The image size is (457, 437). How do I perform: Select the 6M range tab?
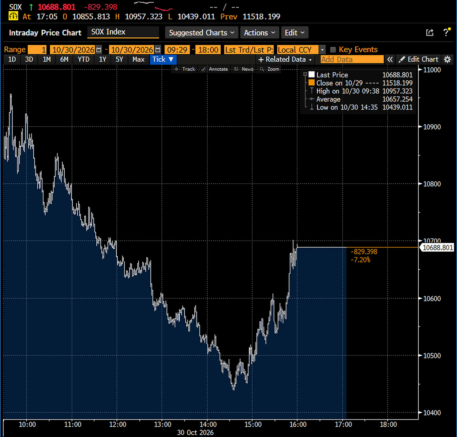64,59
